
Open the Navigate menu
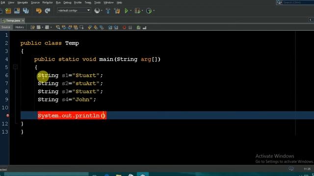(23, 2)
